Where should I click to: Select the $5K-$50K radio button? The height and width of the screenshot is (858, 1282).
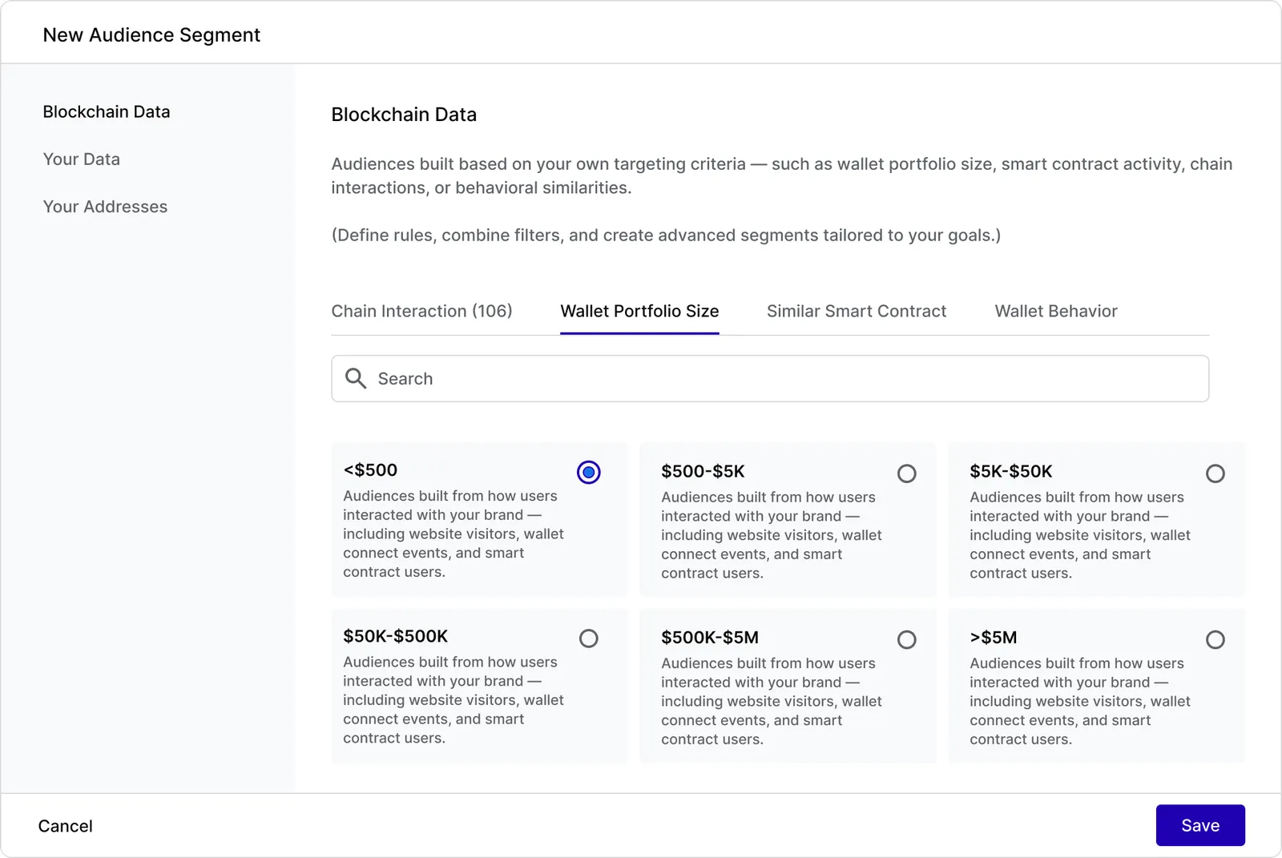click(x=1215, y=473)
